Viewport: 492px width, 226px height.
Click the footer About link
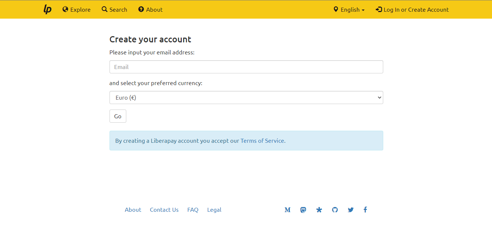point(133,210)
